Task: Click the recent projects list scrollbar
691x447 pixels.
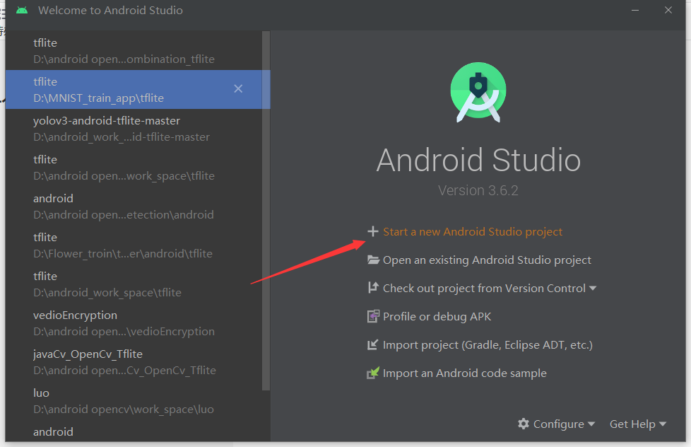Action: (x=266, y=211)
